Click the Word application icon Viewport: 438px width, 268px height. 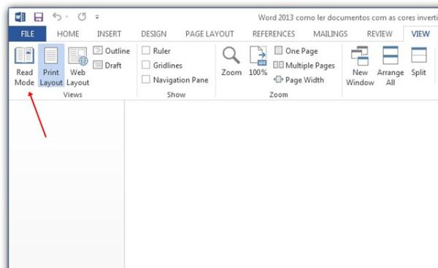click(20, 17)
